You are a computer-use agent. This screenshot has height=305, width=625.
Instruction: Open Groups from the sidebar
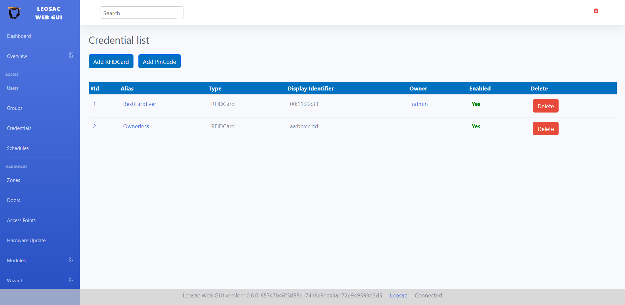(14, 108)
